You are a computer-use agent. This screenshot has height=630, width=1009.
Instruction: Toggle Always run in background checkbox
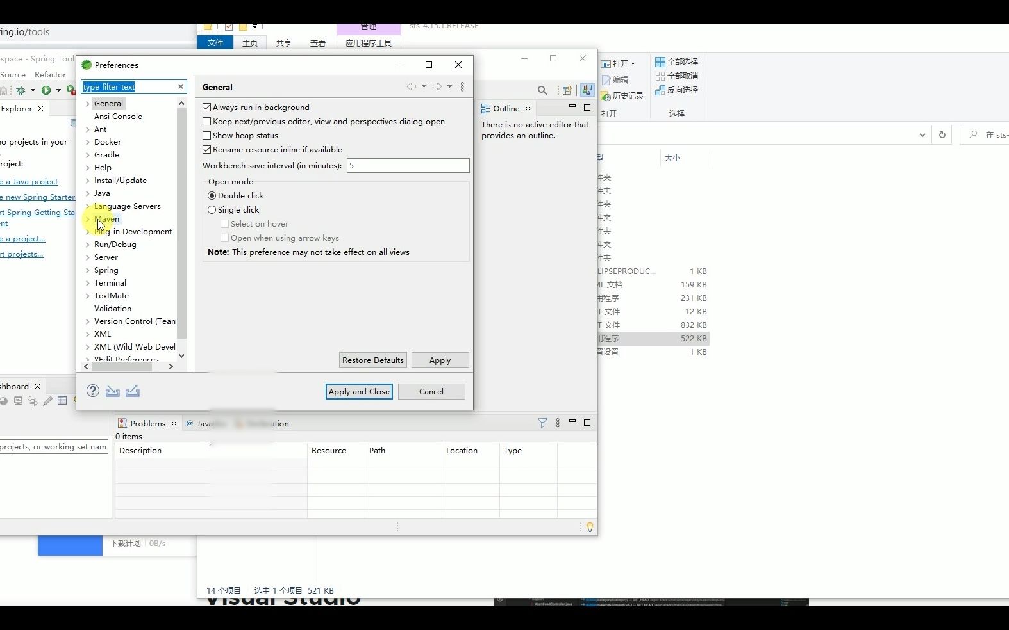click(206, 107)
